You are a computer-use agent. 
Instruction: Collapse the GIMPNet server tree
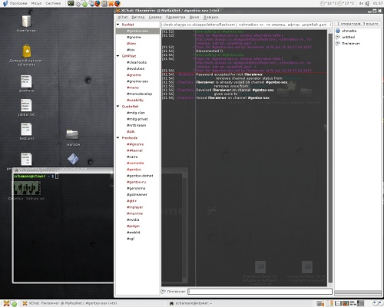(118, 56)
